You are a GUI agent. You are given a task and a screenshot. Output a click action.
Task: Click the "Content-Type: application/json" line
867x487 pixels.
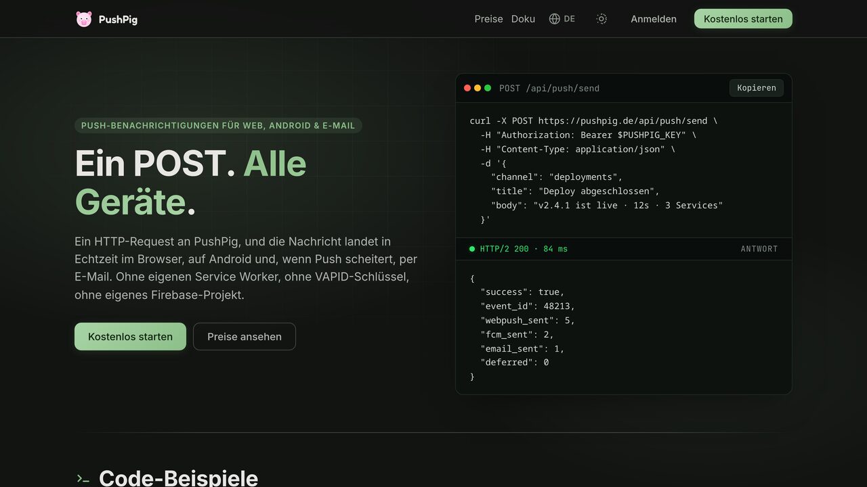[578, 149]
